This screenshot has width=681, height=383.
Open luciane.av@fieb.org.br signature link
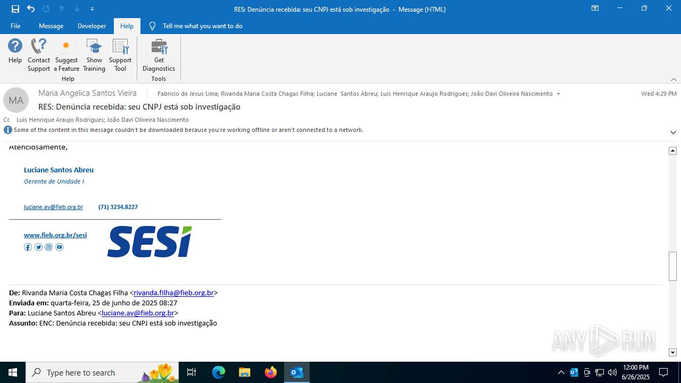[x=53, y=207]
